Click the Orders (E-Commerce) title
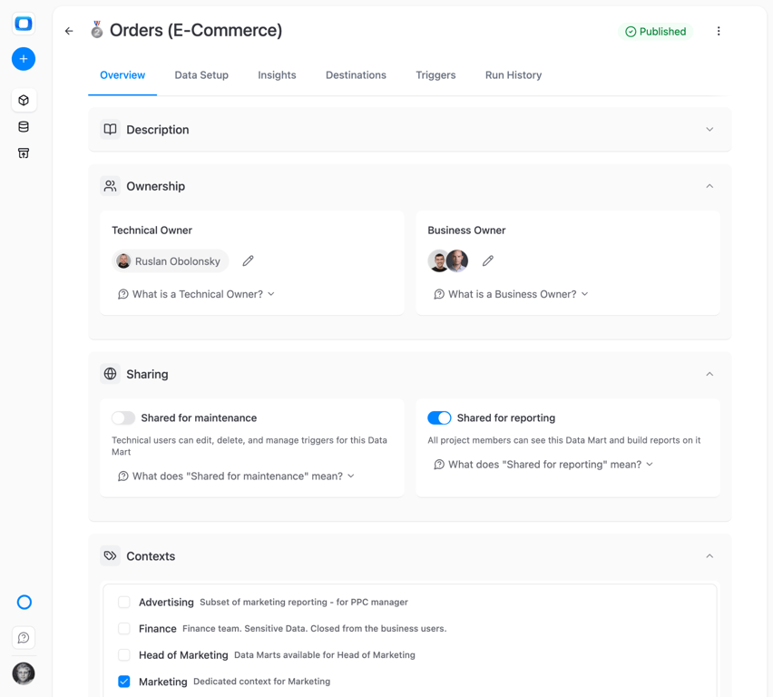The image size is (773, 697). point(196,30)
